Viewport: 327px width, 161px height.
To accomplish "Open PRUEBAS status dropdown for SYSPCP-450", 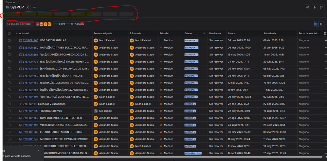I will tap(191, 76).
